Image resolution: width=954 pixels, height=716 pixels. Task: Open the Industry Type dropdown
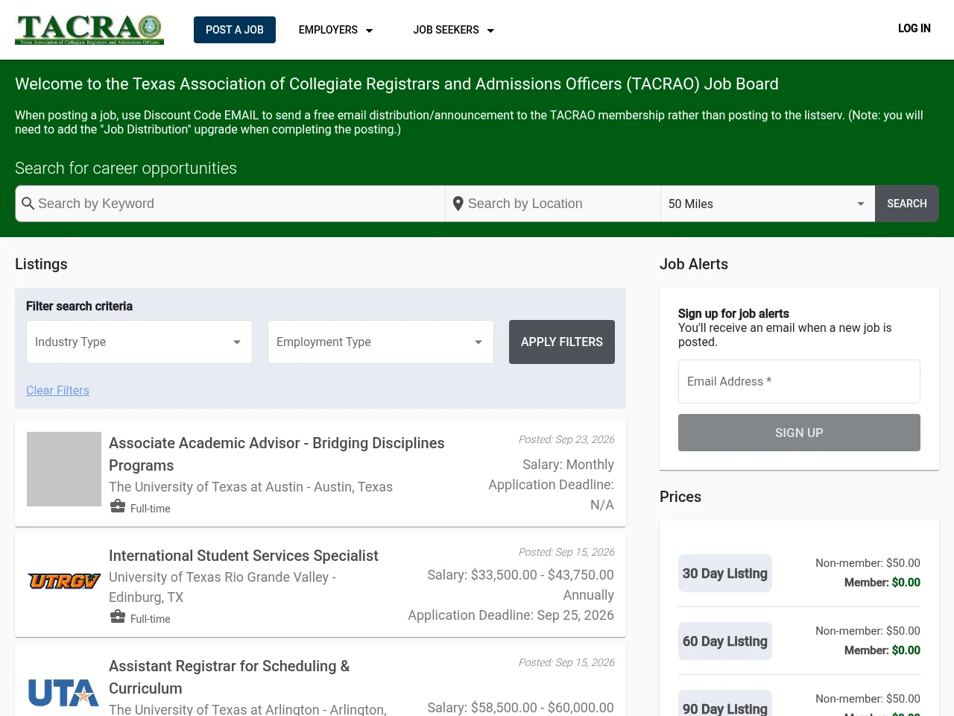pos(139,342)
